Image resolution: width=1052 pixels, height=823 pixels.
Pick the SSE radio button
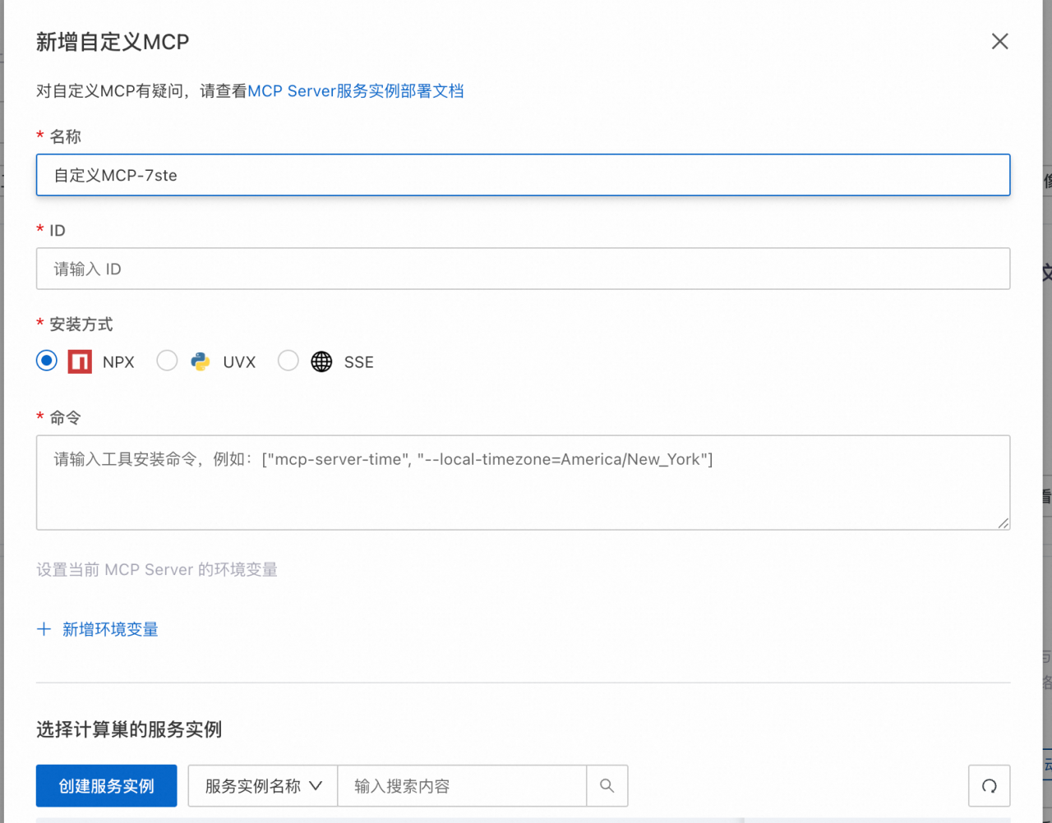(x=288, y=361)
